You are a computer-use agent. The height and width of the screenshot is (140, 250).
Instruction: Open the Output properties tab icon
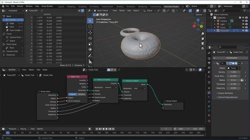209,63
